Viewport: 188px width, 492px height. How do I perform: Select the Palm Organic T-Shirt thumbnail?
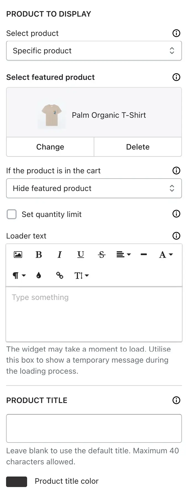click(52, 115)
